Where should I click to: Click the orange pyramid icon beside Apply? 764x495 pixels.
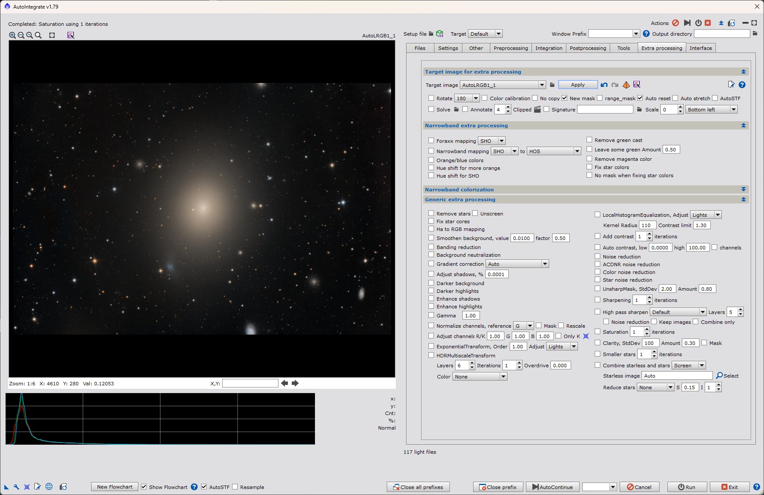pyautogui.click(x=626, y=85)
